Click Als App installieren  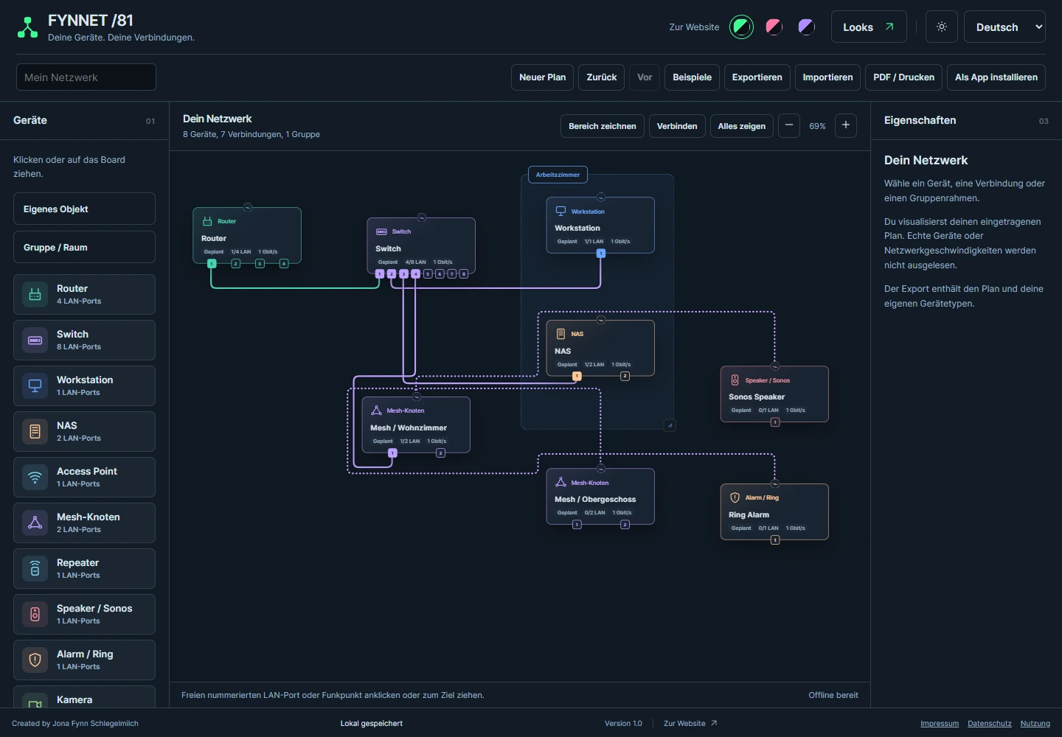coord(996,77)
